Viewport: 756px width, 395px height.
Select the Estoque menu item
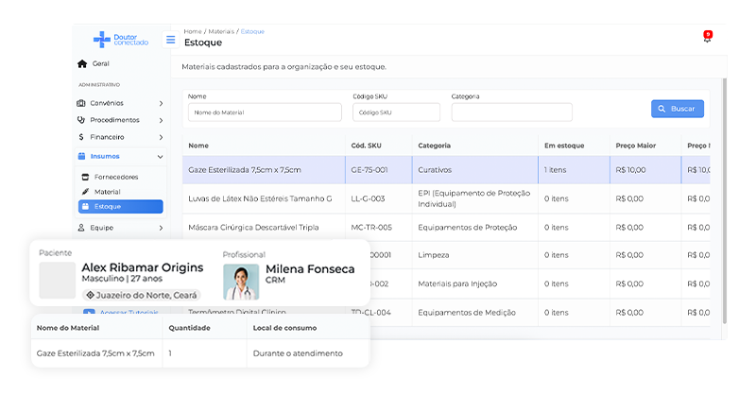(x=121, y=206)
